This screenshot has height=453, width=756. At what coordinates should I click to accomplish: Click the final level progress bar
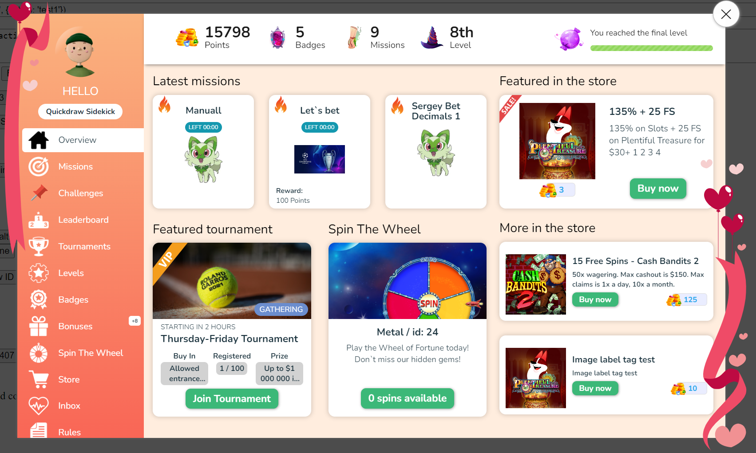[651, 48]
